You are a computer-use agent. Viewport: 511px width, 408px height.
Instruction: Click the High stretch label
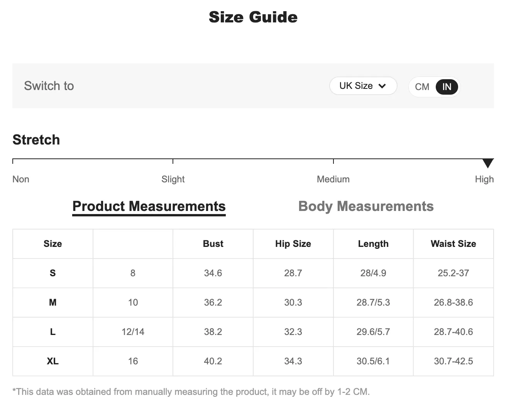(484, 179)
